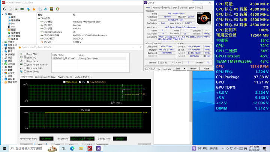Select the 感應器 sensor tree item
Viewport: 270px width, 152px height.
pyautogui.click(x=14, y=39)
